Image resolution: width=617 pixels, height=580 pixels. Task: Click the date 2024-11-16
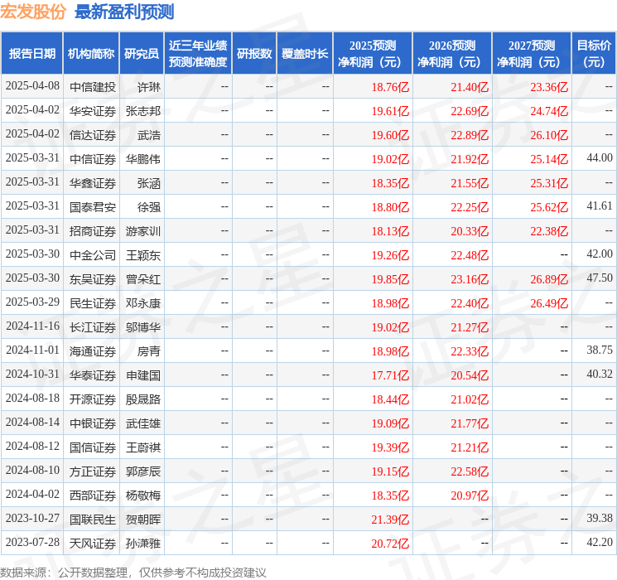(32, 326)
